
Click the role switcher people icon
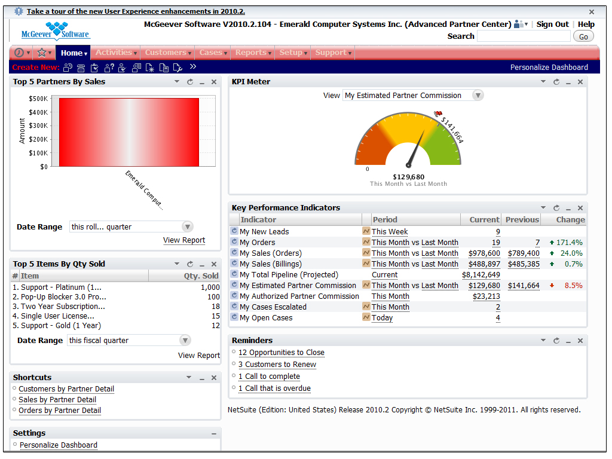point(519,25)
